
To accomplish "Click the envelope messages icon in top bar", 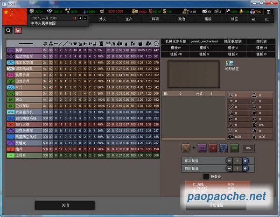I will click(x=205, y=12).
